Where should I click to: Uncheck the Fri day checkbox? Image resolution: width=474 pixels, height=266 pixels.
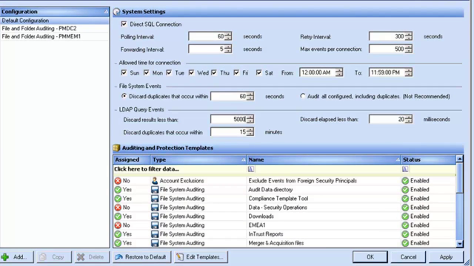[236, 72]
